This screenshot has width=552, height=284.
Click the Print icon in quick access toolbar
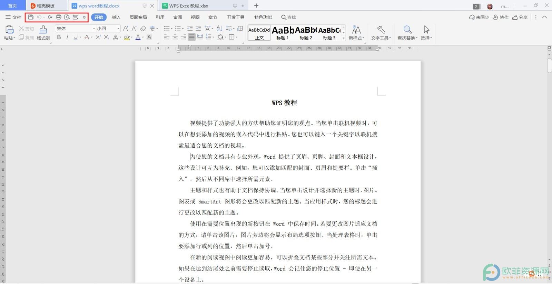point(59,17)
